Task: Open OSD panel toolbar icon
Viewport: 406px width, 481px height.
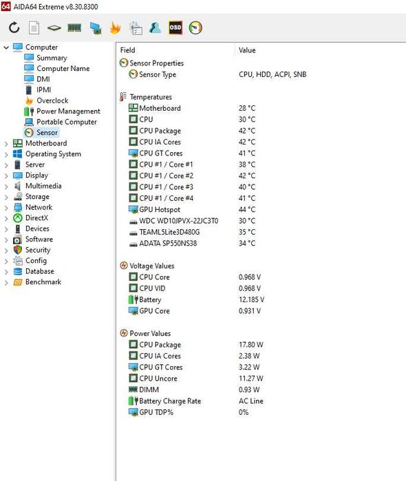Action: tap(175, 28)
